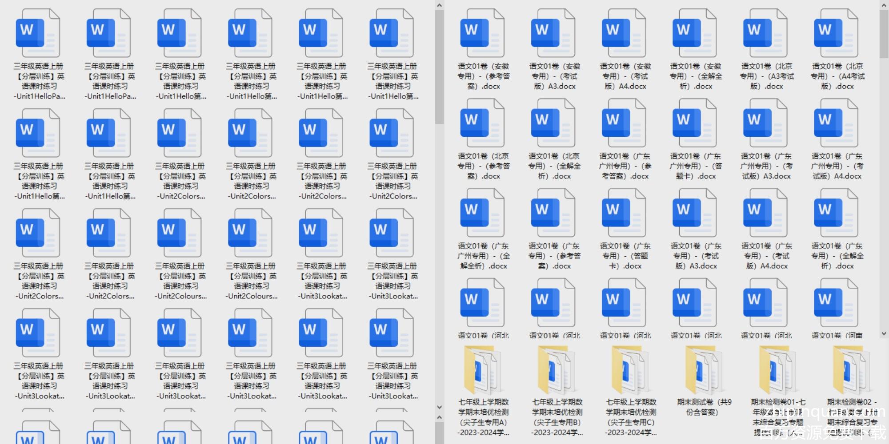Open the 期末检测卷02 folder
Viewport: 889px width, 444px height.
(852, 371)
